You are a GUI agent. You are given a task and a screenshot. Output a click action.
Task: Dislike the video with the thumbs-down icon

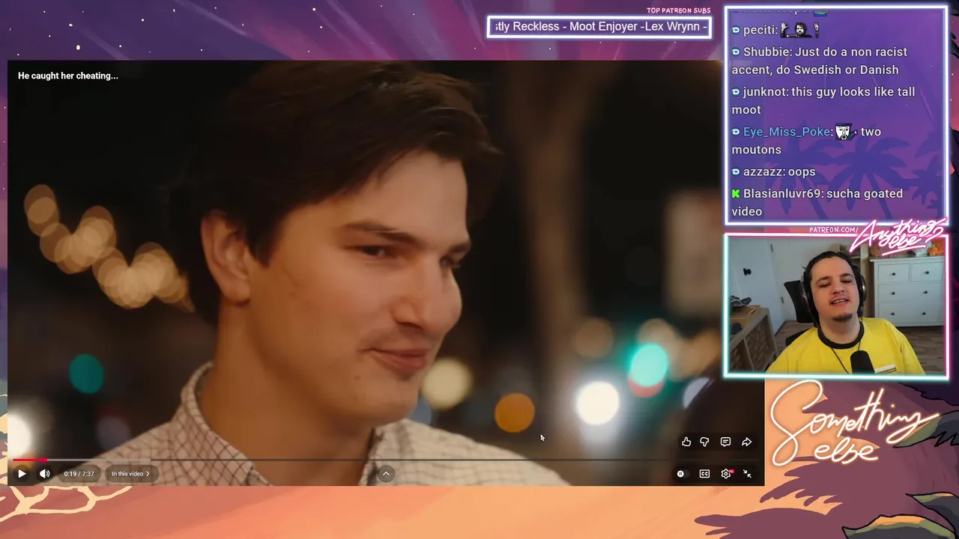tap(705, 442)
